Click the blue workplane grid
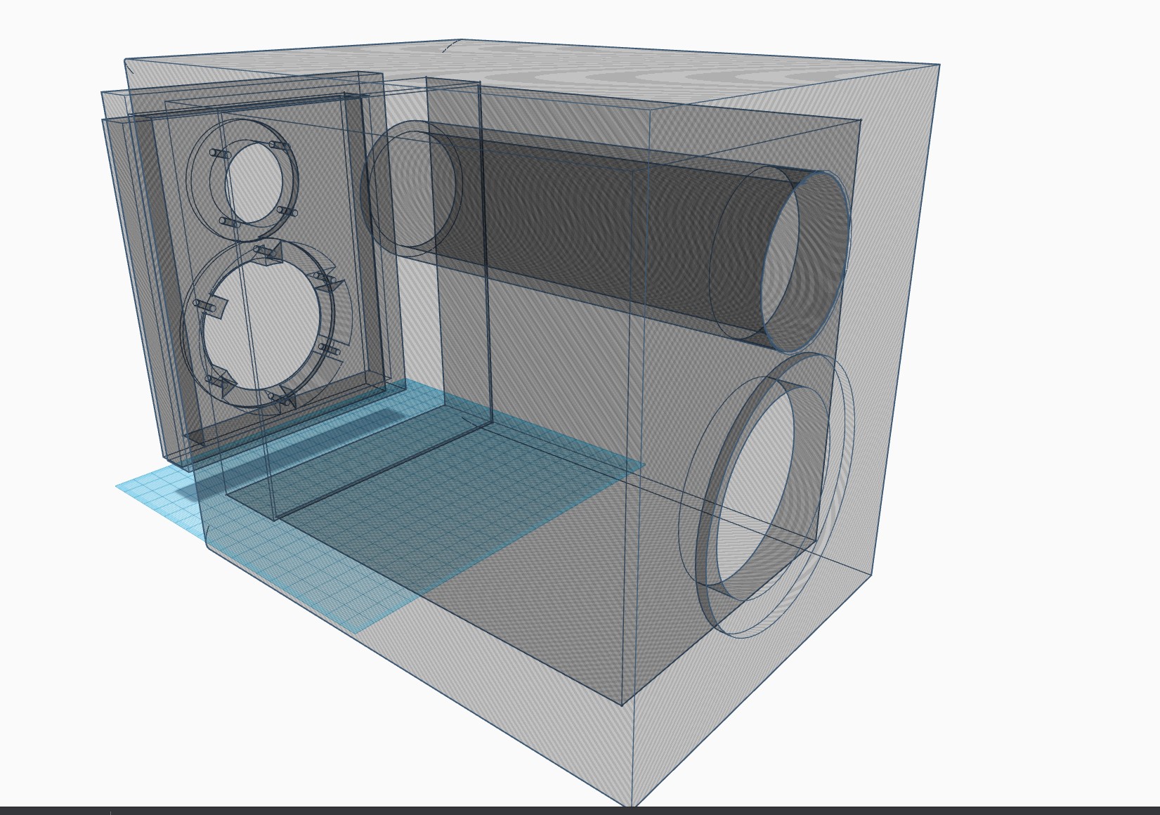This screenshot has height=815, width=1160. click(x=379, y=506)
